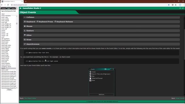The height and width of the screenshot is (104, 185).
Task: Click the keyword search input field
Action: pos(9,14)
